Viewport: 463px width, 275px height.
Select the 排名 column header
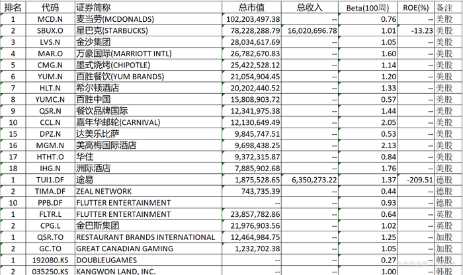[13, 8]
